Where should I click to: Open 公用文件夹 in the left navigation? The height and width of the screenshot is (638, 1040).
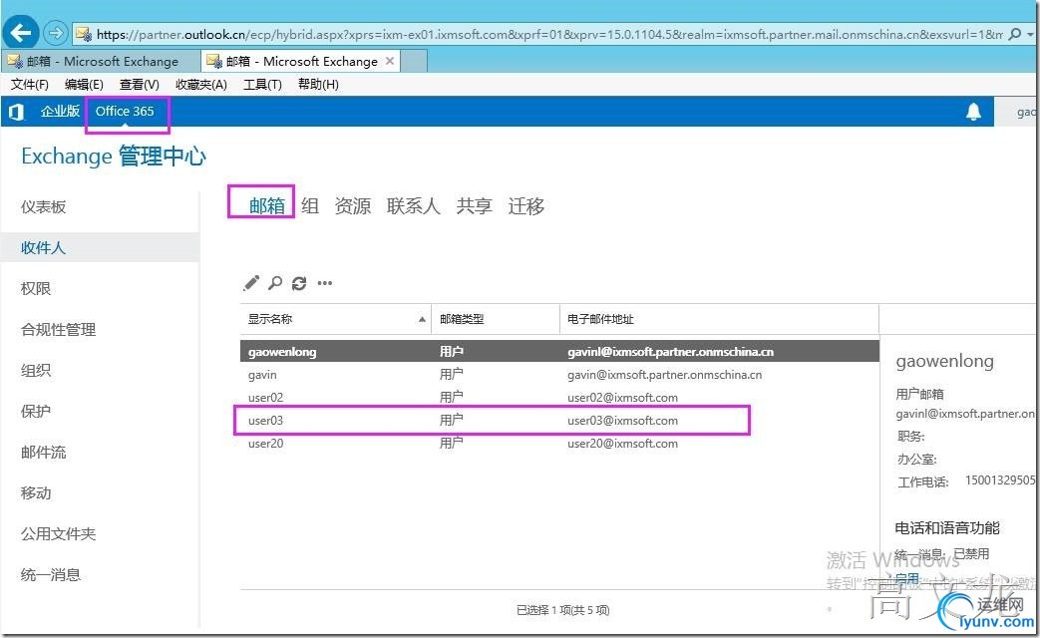click(59, 534)
